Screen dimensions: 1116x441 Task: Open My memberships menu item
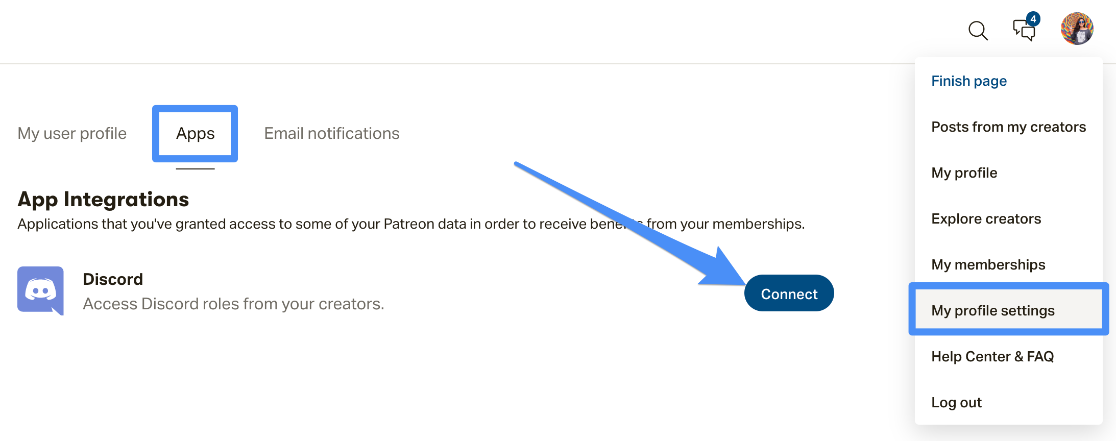coord(988,264)
